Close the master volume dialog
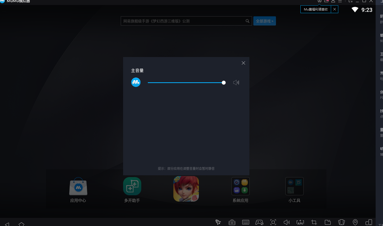This screenshot has width=383, height=226. (x=243, y=63)
